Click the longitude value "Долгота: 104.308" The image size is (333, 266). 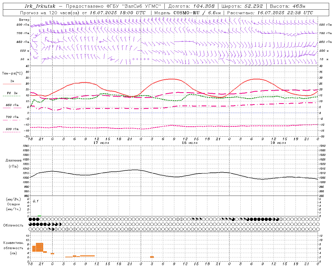(191, 6)
